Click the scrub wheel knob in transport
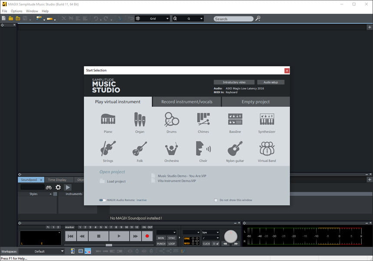373x261 pixels. (230, 236)
